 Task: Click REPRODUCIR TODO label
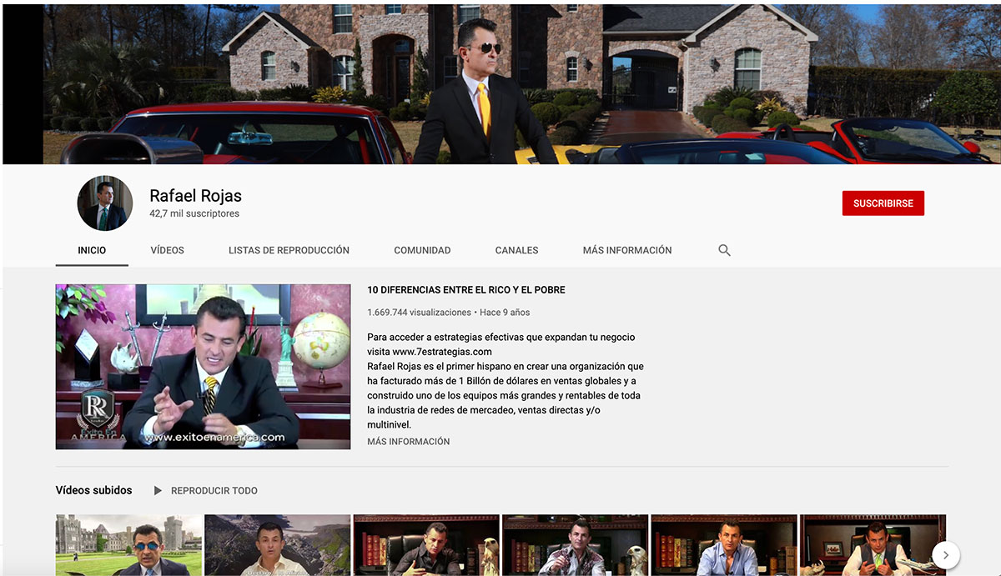click(x=214, y=491)
